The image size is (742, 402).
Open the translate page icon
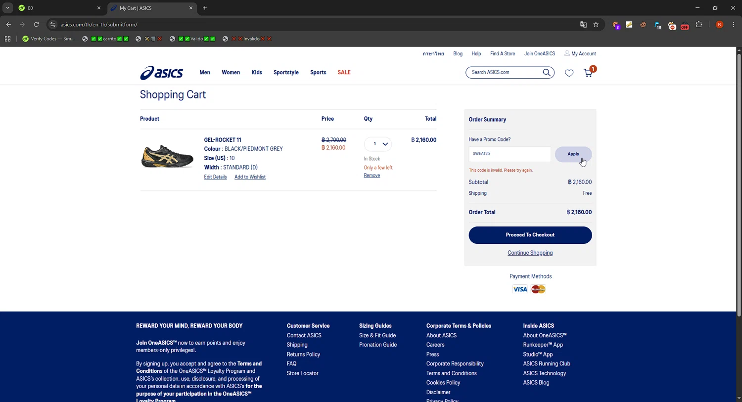coord(583,25)
